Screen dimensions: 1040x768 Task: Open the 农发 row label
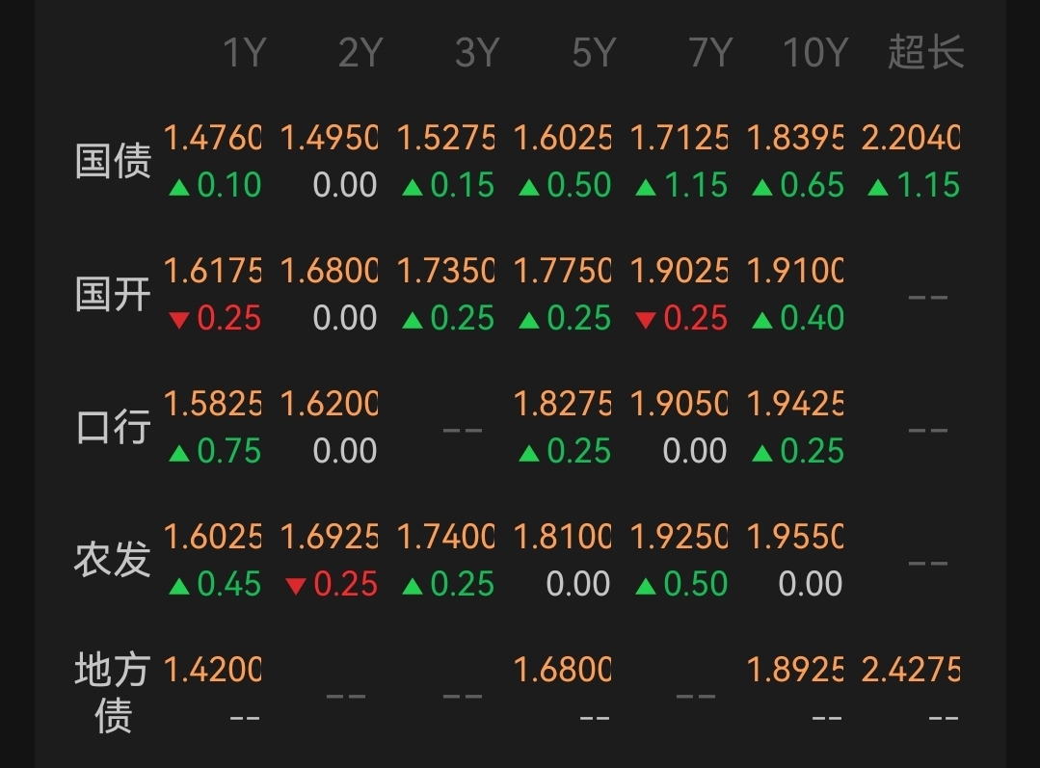coord(113,560)
